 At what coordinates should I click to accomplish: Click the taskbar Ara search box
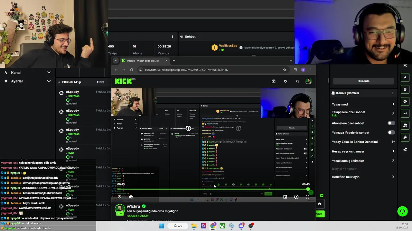[178, 226]
